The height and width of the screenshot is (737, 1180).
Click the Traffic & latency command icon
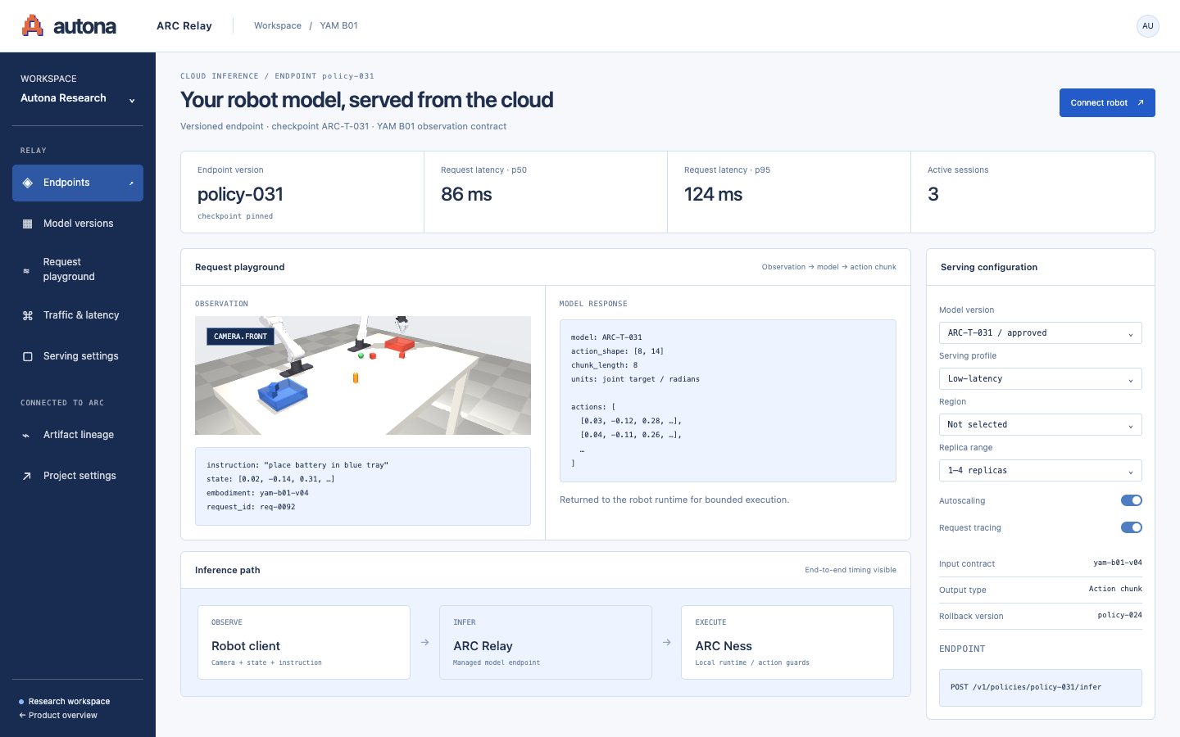[x=28, y=315]
